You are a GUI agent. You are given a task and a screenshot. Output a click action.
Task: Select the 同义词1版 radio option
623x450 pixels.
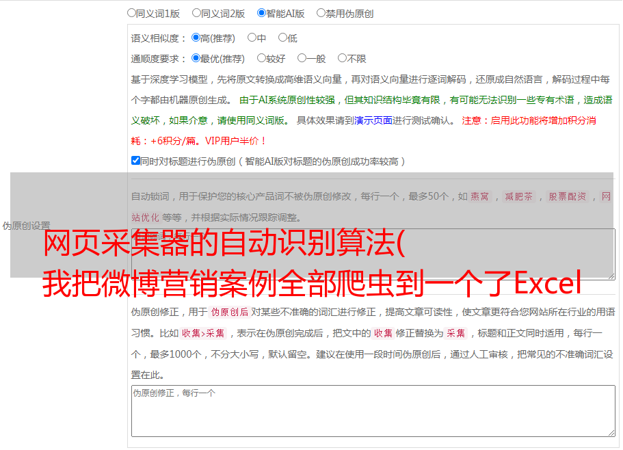pos(131,13)
